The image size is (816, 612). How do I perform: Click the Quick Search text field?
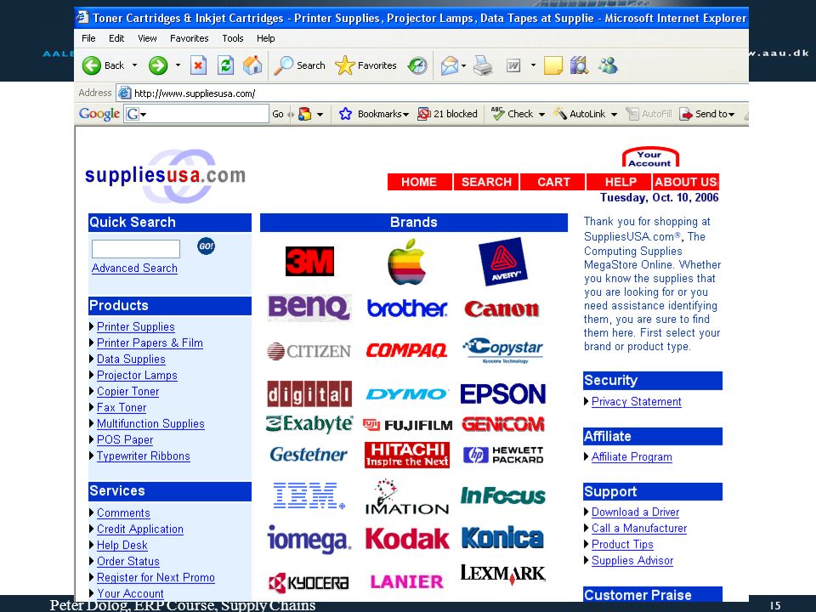tap(136, 249)
